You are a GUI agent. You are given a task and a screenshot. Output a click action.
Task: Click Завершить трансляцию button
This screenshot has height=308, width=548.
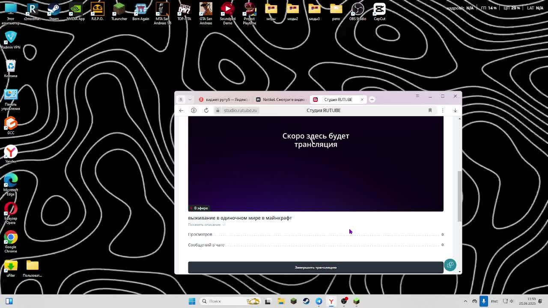point(316,267)
